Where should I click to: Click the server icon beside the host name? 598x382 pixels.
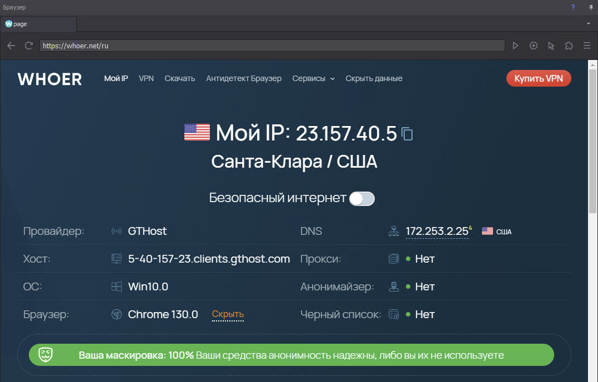116,259
